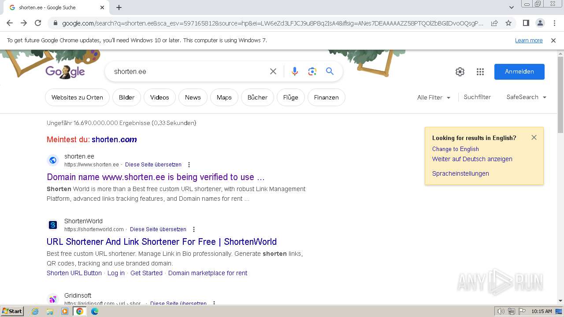Switch to Maps results

[x=224, y=97]
